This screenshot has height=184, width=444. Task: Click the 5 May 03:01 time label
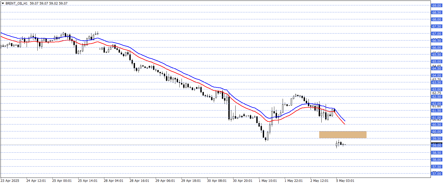click(345, 181)
